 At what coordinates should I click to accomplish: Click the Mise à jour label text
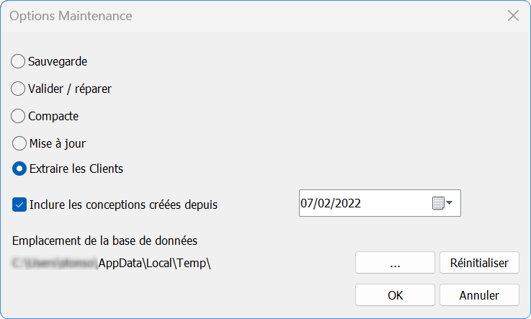pyautogui.click(x=58, y=143)
